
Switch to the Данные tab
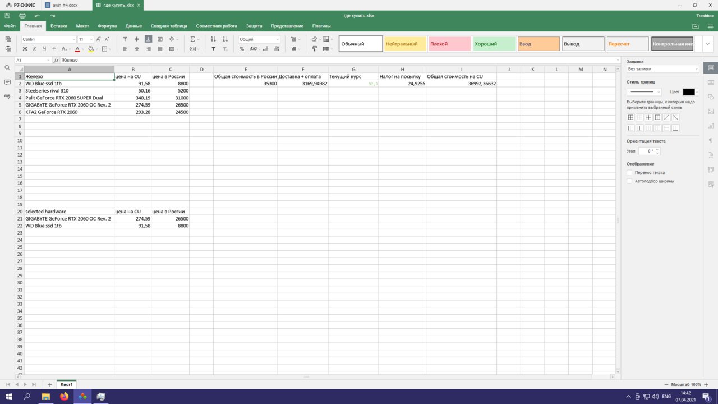coord(134,26)
